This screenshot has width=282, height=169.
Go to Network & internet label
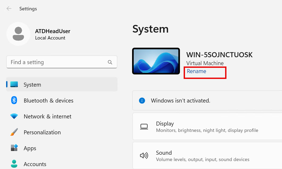tap(48, 117)
